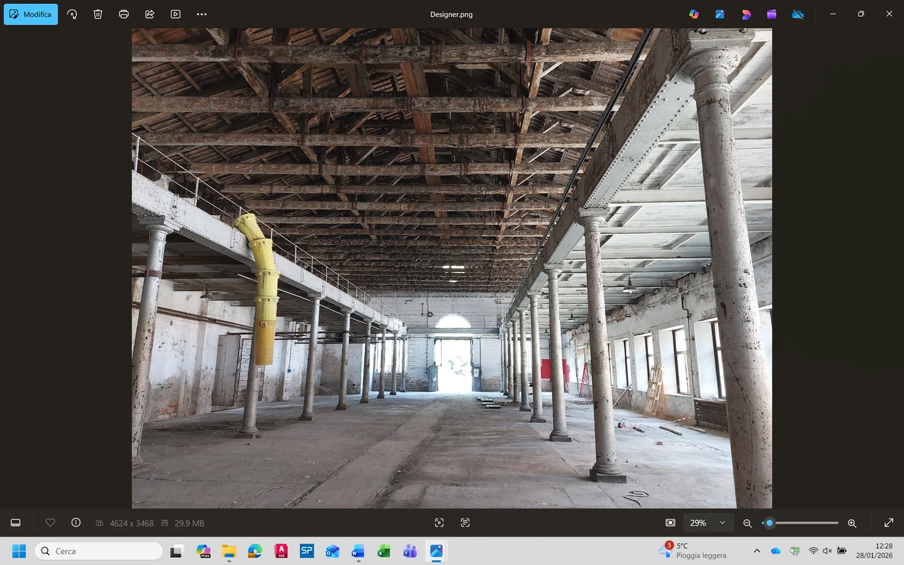Rotate the image with the rotate icon
Image resolution: width=904 pixels, height=565 pixels.
coord(72,14)
